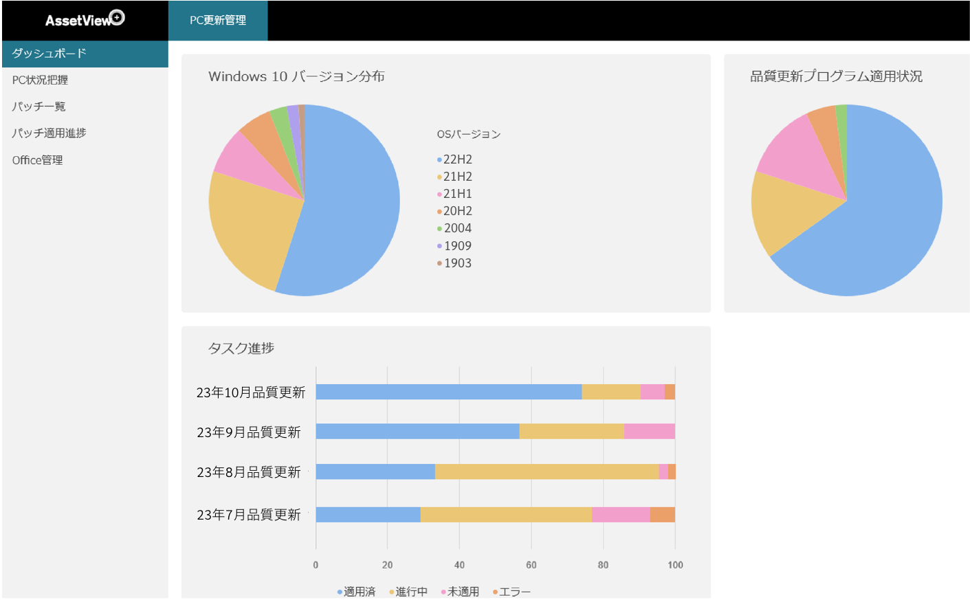970x600 pixels.
Task: Open パッチ一覧 in the sidebar
Action: [x=39, y=107]
